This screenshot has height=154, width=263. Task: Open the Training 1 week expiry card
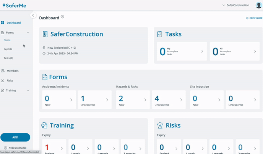point(81,147)
